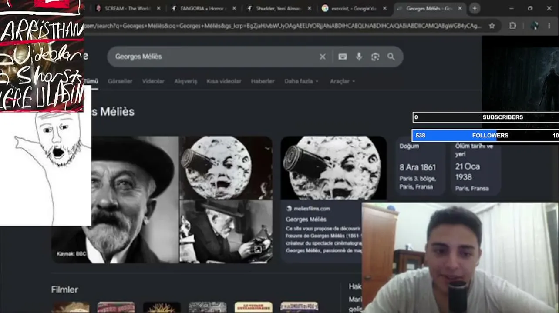This screenshot has height=313, width=559.
Task: Start voice search with the microphone
Action: click(359, 57)
